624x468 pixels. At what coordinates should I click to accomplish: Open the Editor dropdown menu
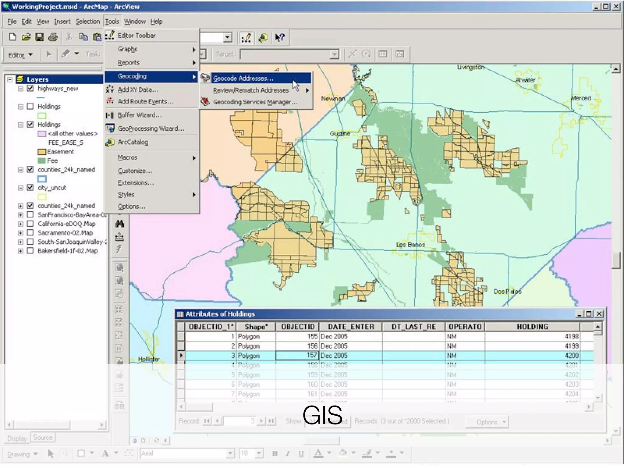coord(20,55)
